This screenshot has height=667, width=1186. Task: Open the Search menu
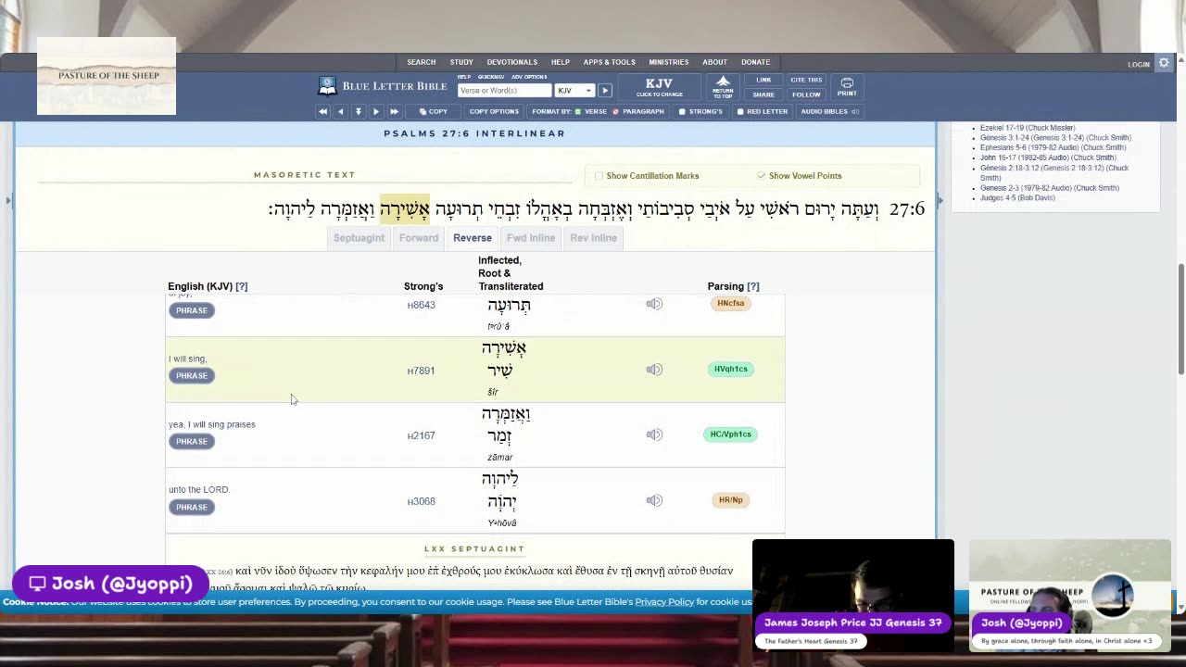pos(421,62)
